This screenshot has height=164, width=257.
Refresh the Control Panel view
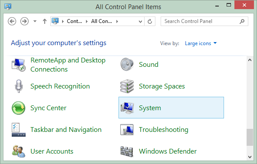coord(150,21)
